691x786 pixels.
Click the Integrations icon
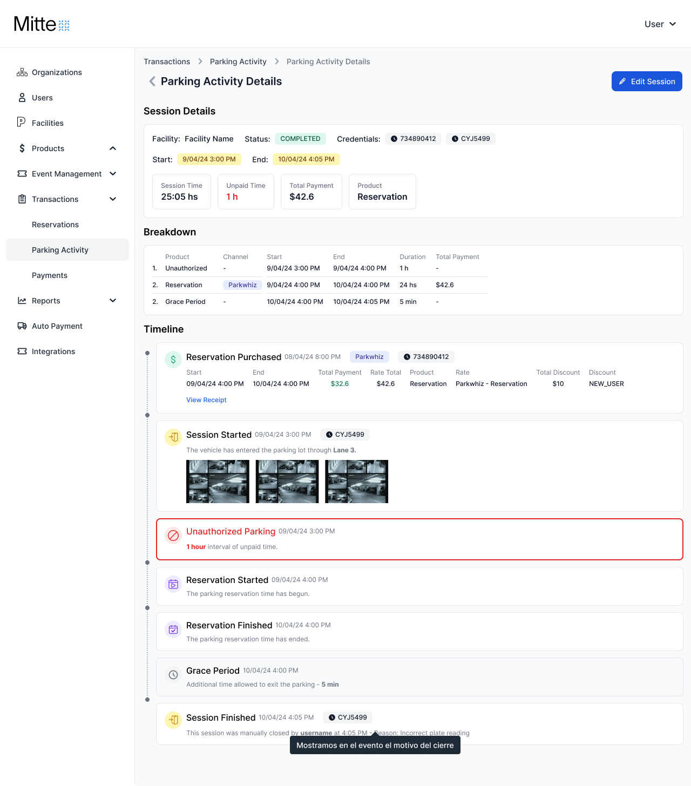pos(22,351)
